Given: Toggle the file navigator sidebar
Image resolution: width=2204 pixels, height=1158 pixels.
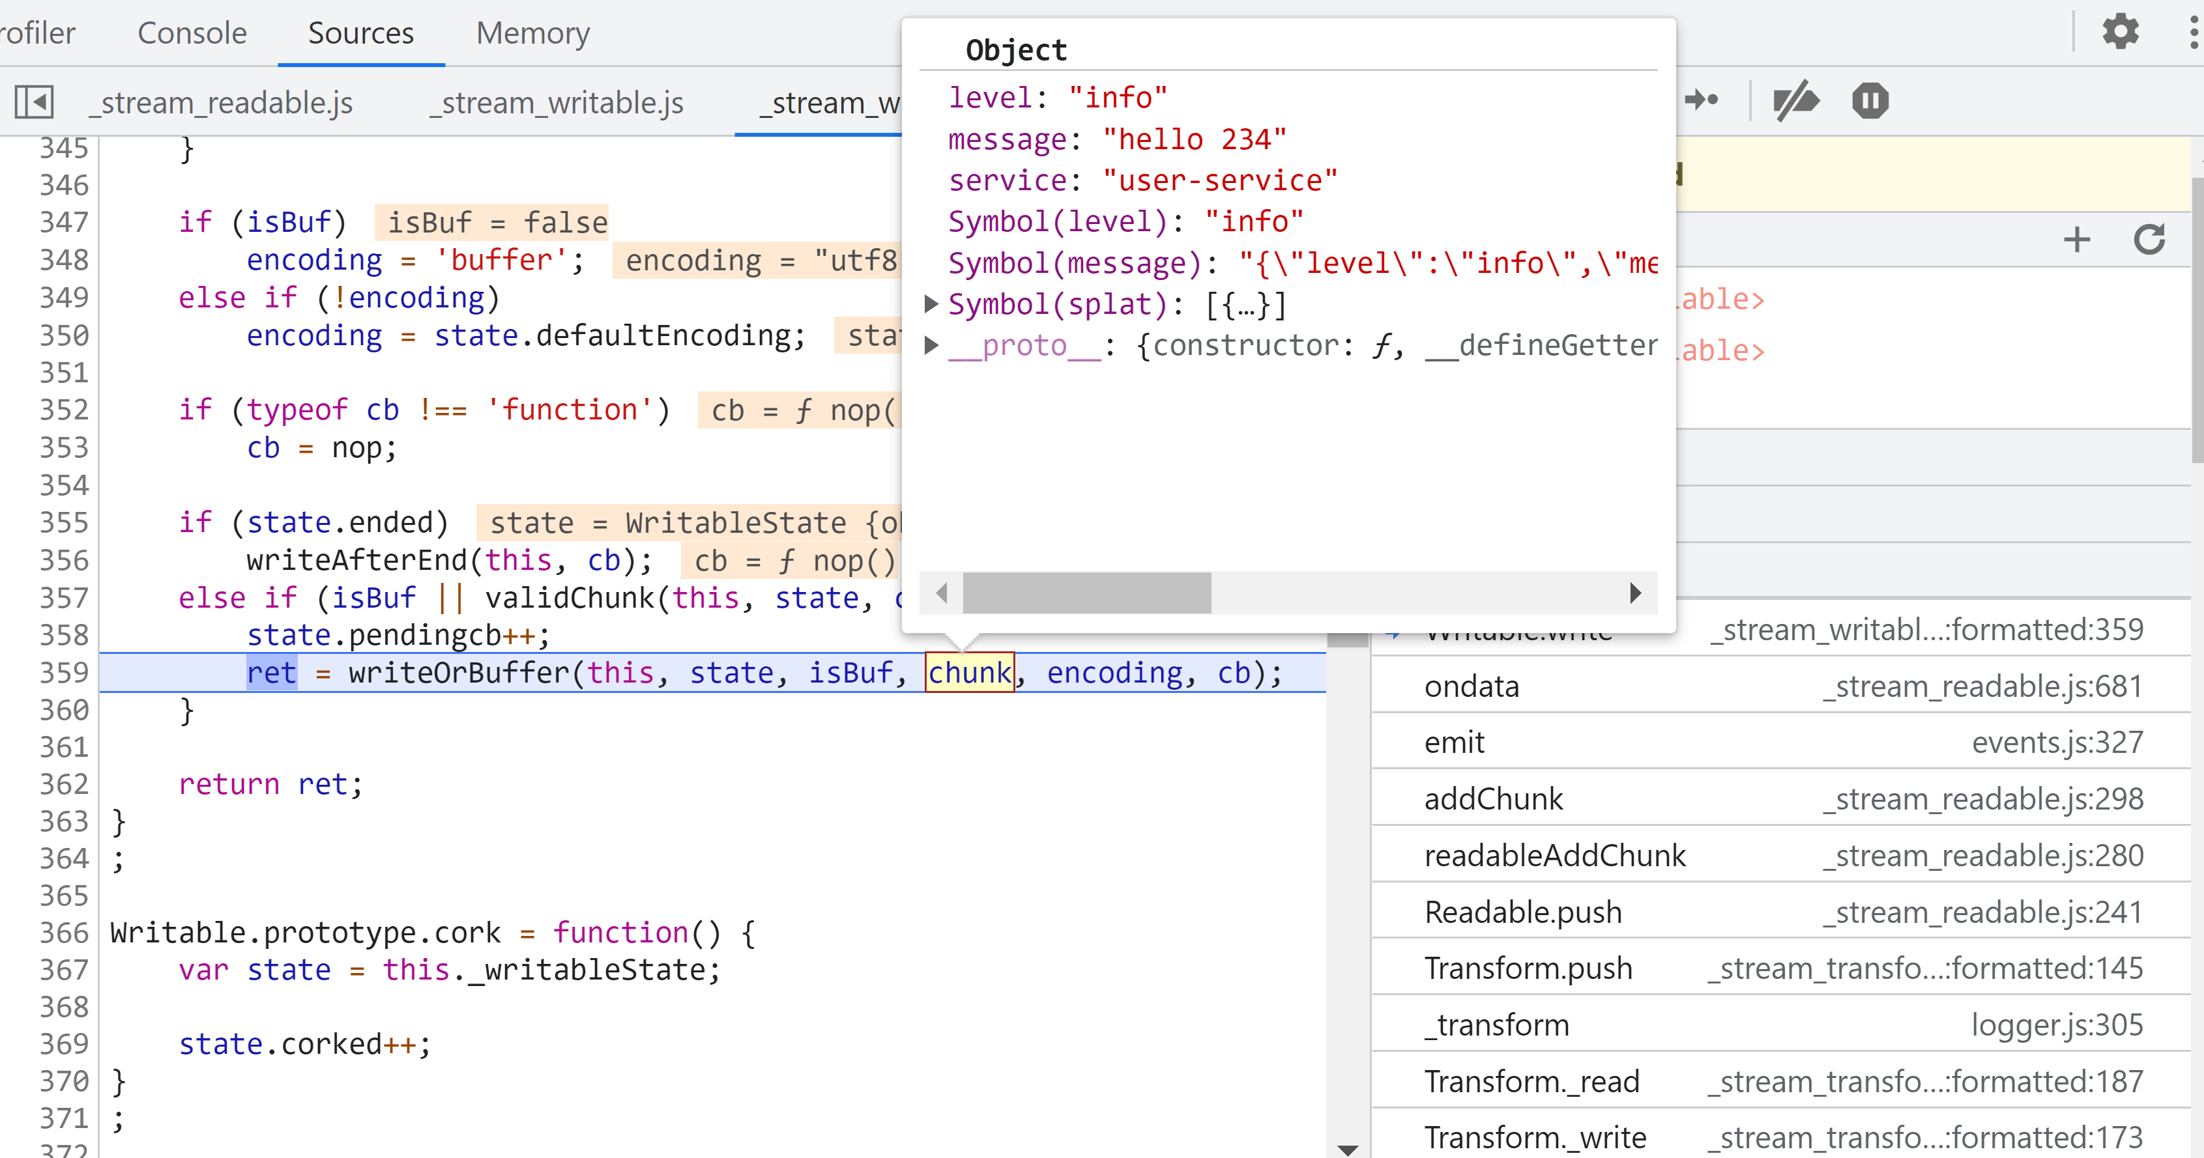Looking at the screenshot, I should point(35,102).
